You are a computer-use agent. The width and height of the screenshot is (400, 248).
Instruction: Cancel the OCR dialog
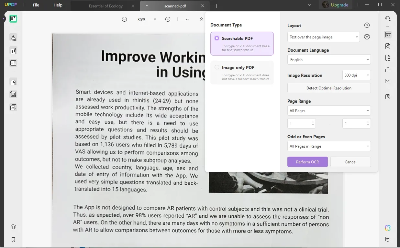(x=350, y=162)
